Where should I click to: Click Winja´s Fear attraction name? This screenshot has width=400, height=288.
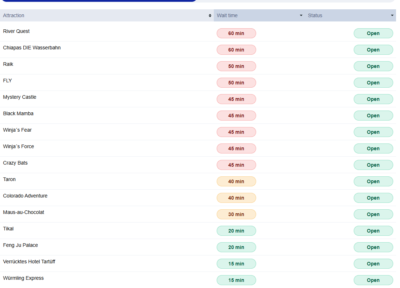point(17,130)
